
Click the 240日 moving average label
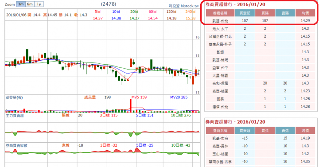pyautogui.click(x=191, y=12)
